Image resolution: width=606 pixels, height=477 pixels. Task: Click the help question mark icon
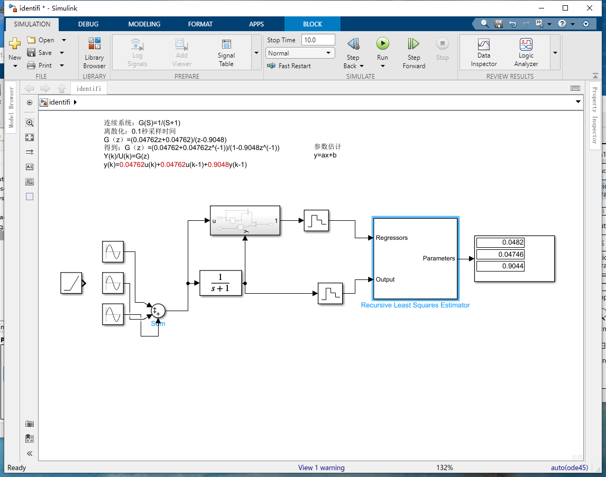click(x=562, y=24)
